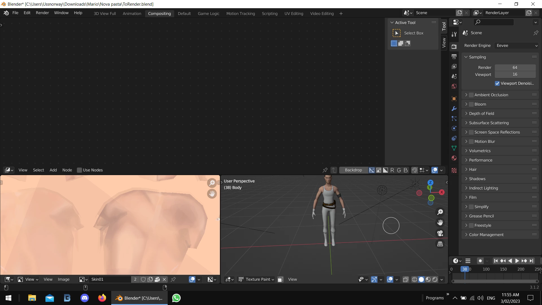542x305 pixels.
Task: Disable the Viewport Denoising checkbox
Action: pos(497,83)
